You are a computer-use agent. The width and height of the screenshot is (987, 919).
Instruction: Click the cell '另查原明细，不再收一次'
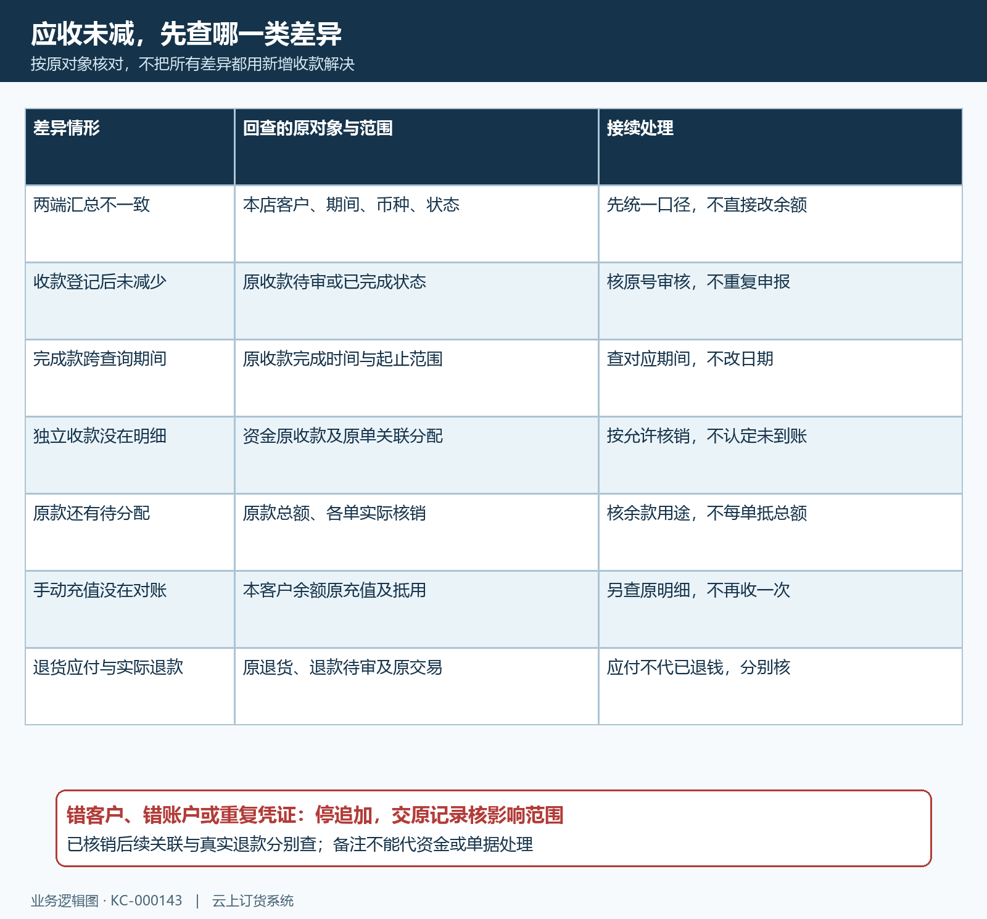[x=780, y=609]
